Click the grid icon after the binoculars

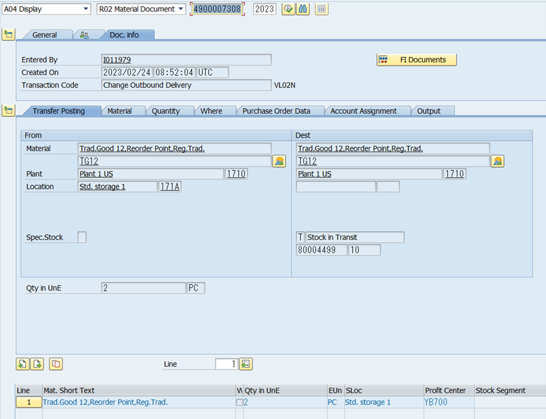[321, 9]
